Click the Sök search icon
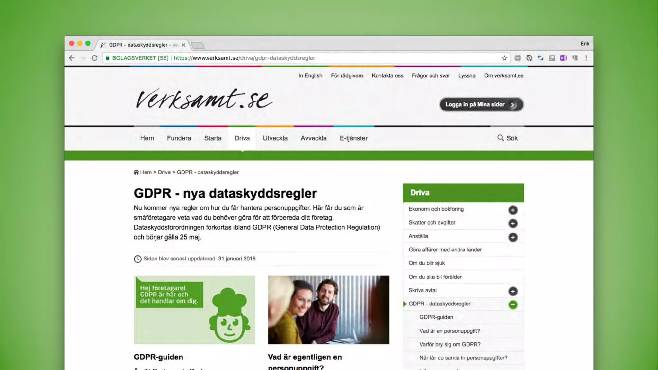 [x=501, y=138]
